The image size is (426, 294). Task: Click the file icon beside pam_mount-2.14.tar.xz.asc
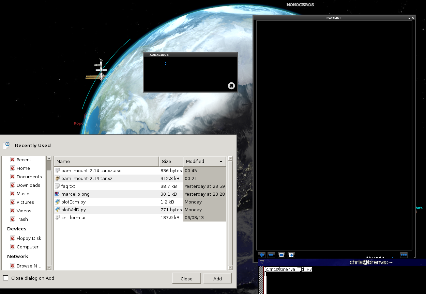[58, 170]
